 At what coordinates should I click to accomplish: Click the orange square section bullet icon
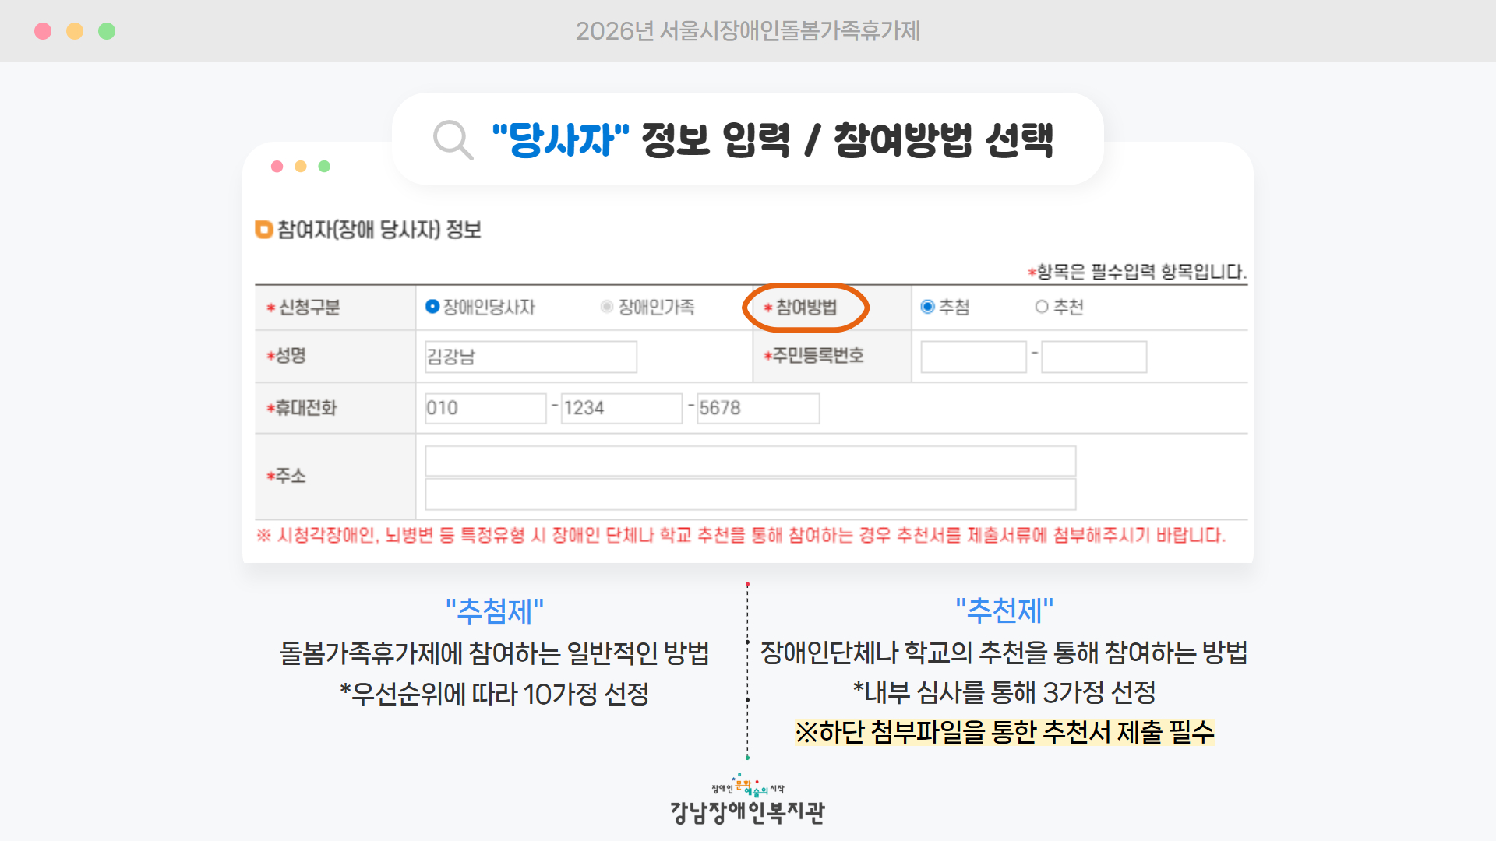tap(263, 230)
